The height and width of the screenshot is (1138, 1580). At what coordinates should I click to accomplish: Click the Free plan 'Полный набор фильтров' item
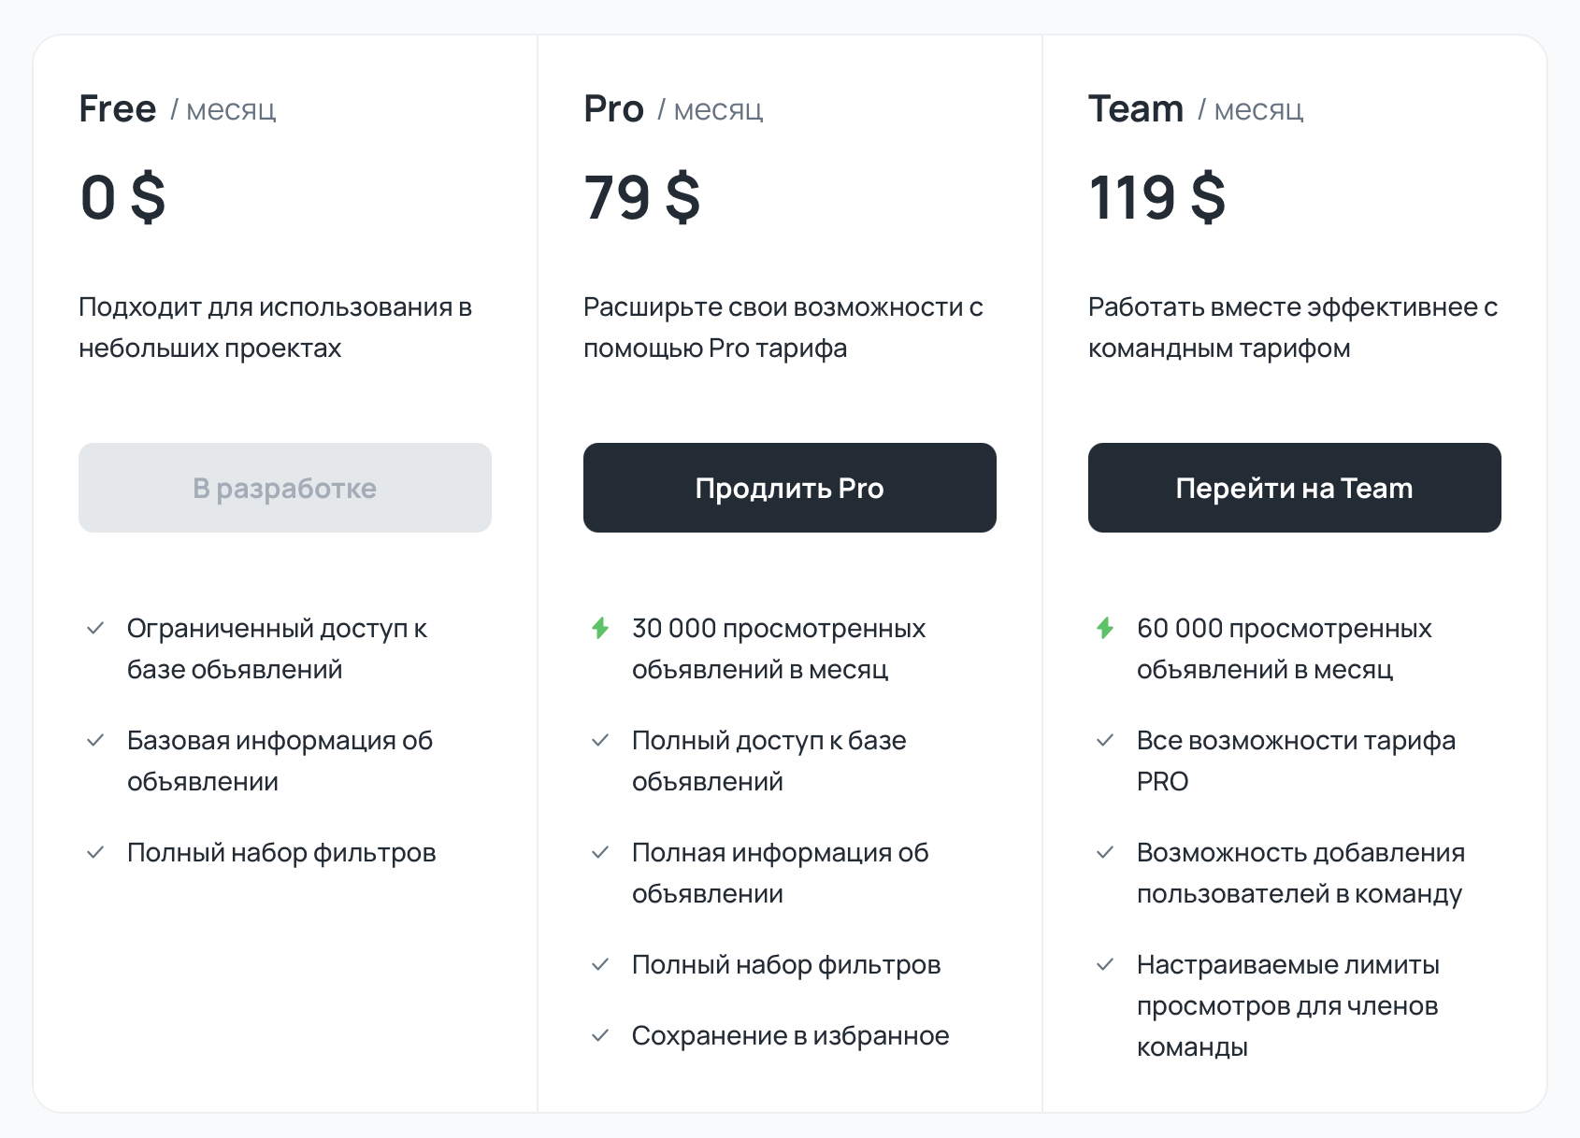281,853
